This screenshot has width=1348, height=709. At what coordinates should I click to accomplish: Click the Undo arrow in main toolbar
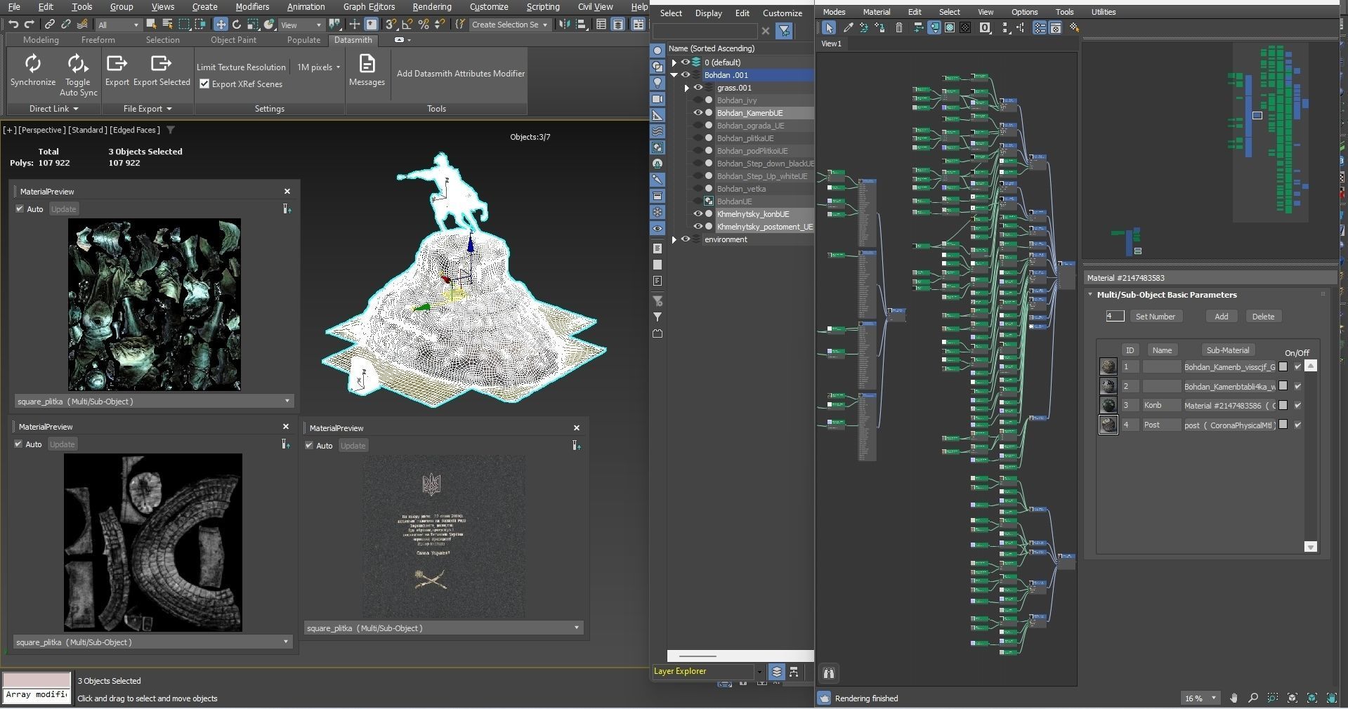click(x=13, y=25)
